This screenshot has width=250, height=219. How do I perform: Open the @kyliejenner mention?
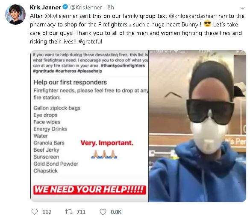coord(61,16)
